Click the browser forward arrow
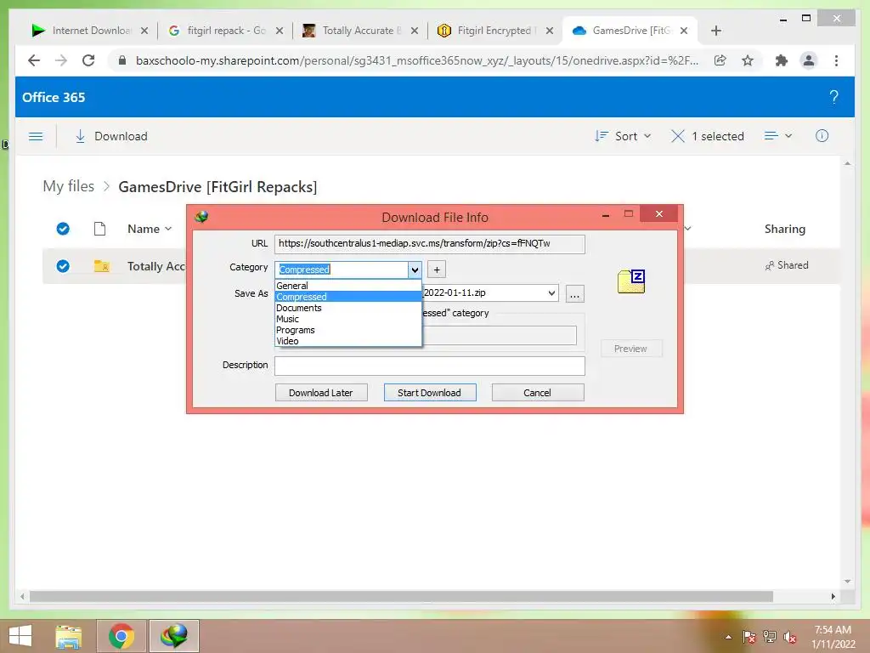Viewport: 870px width, 653px height. [61, 60]
